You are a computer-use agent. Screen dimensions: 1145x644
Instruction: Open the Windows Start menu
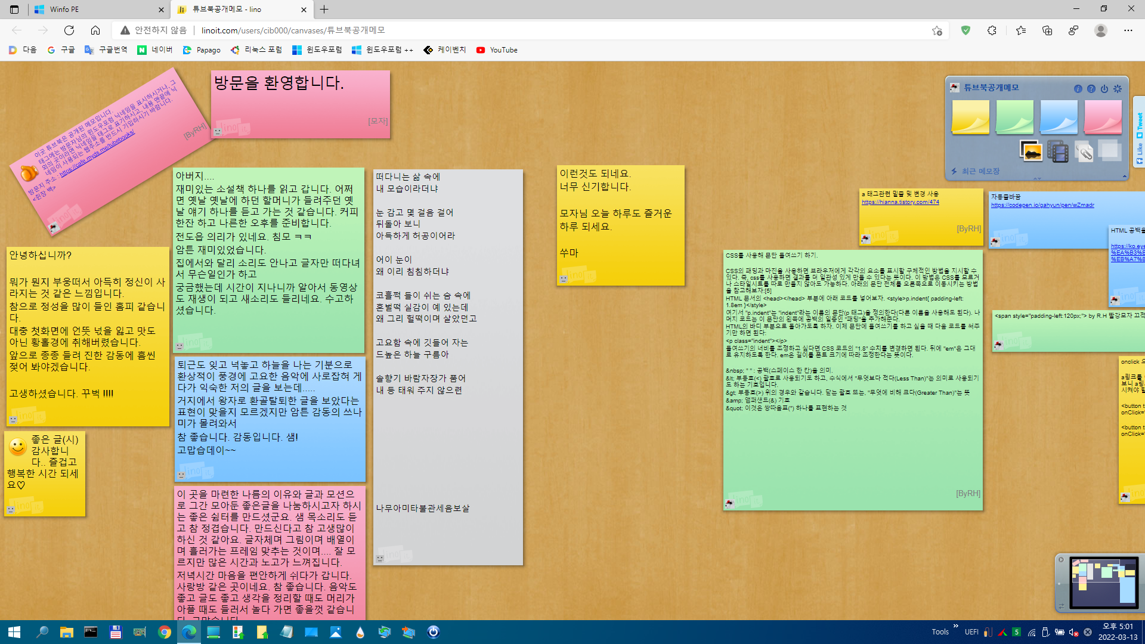pos(14,632)
